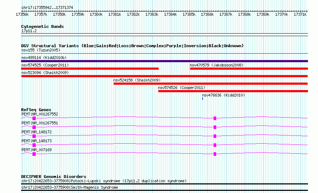
Task: Click the 17369k ruler label
Action: click(x=263, y=14)
